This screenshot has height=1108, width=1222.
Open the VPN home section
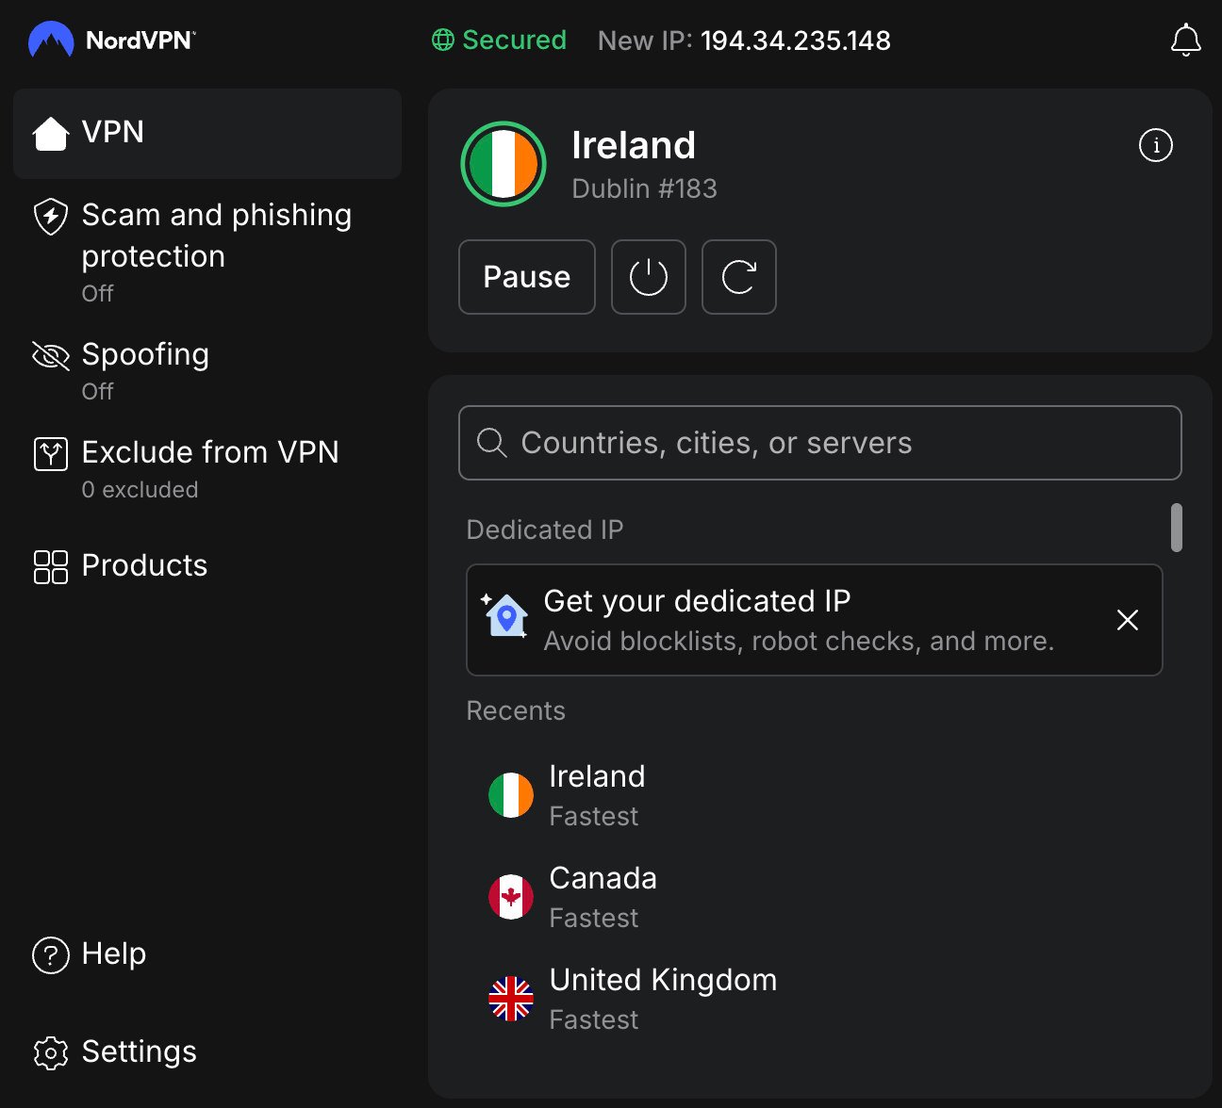click(x=207, y=133)
